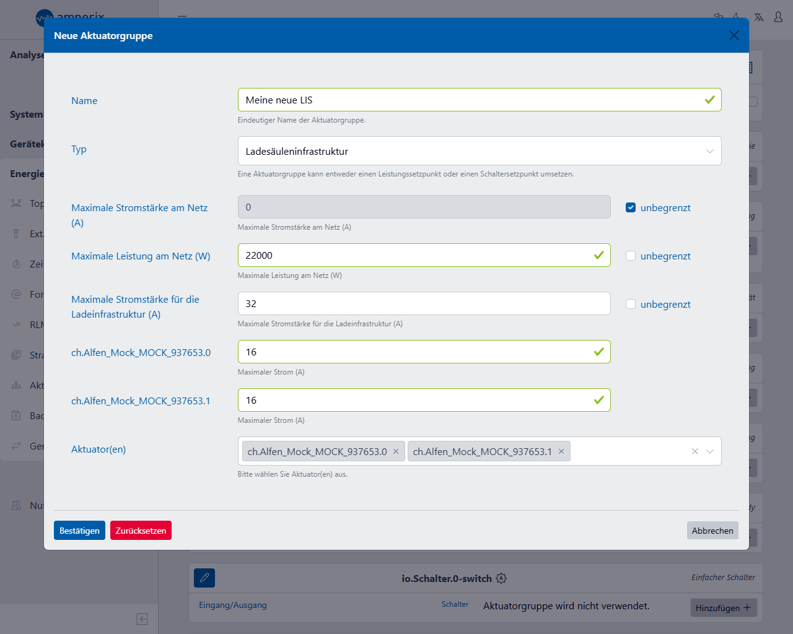
Task: Click the Name field containing Meine neue LIS
Action: 471,100
